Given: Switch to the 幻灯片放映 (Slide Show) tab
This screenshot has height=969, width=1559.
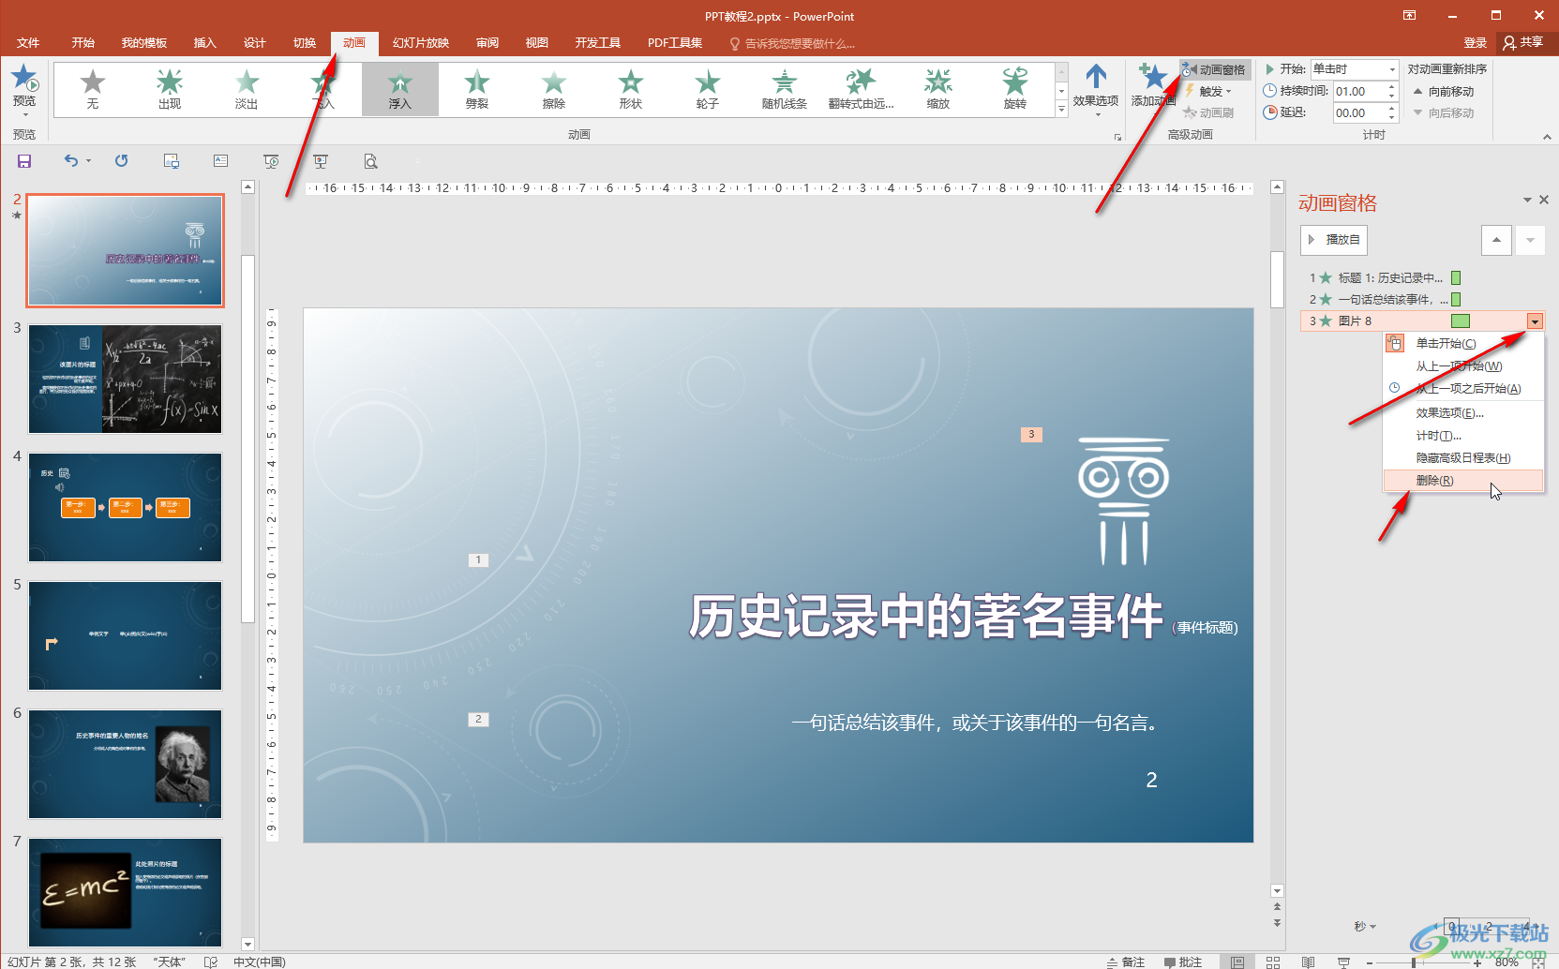Looking at the screenshot, I should tap(421, 43).
